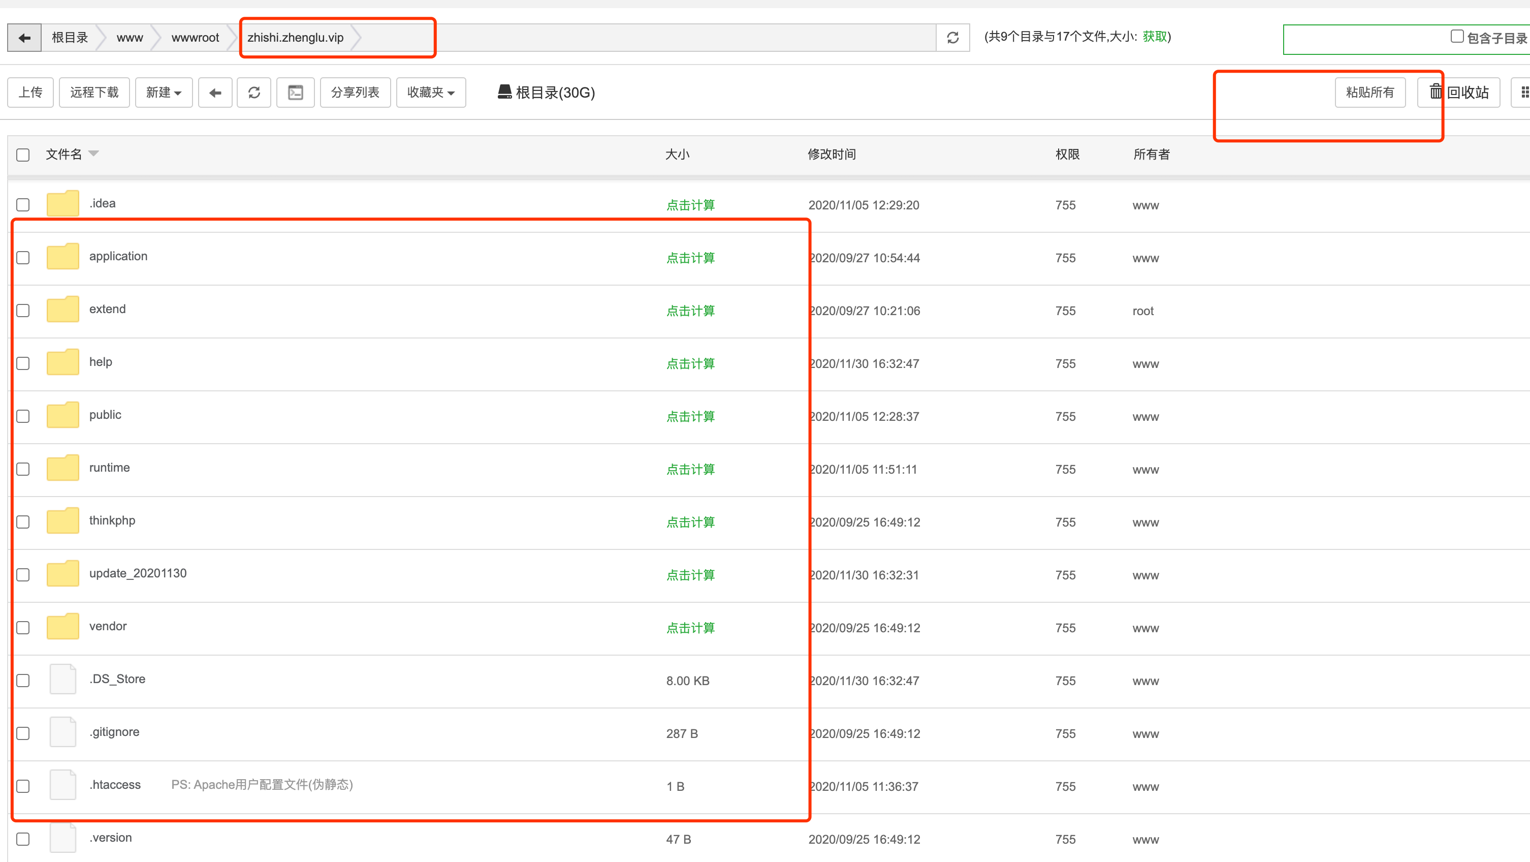Calculate size of vendor via 点击计算
The image size is (1530, 862).
click(690, 628)
